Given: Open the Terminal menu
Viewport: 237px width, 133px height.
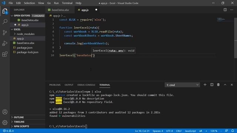Looking at the screenshot, I should pyautogui.click(x=67, y=3).
